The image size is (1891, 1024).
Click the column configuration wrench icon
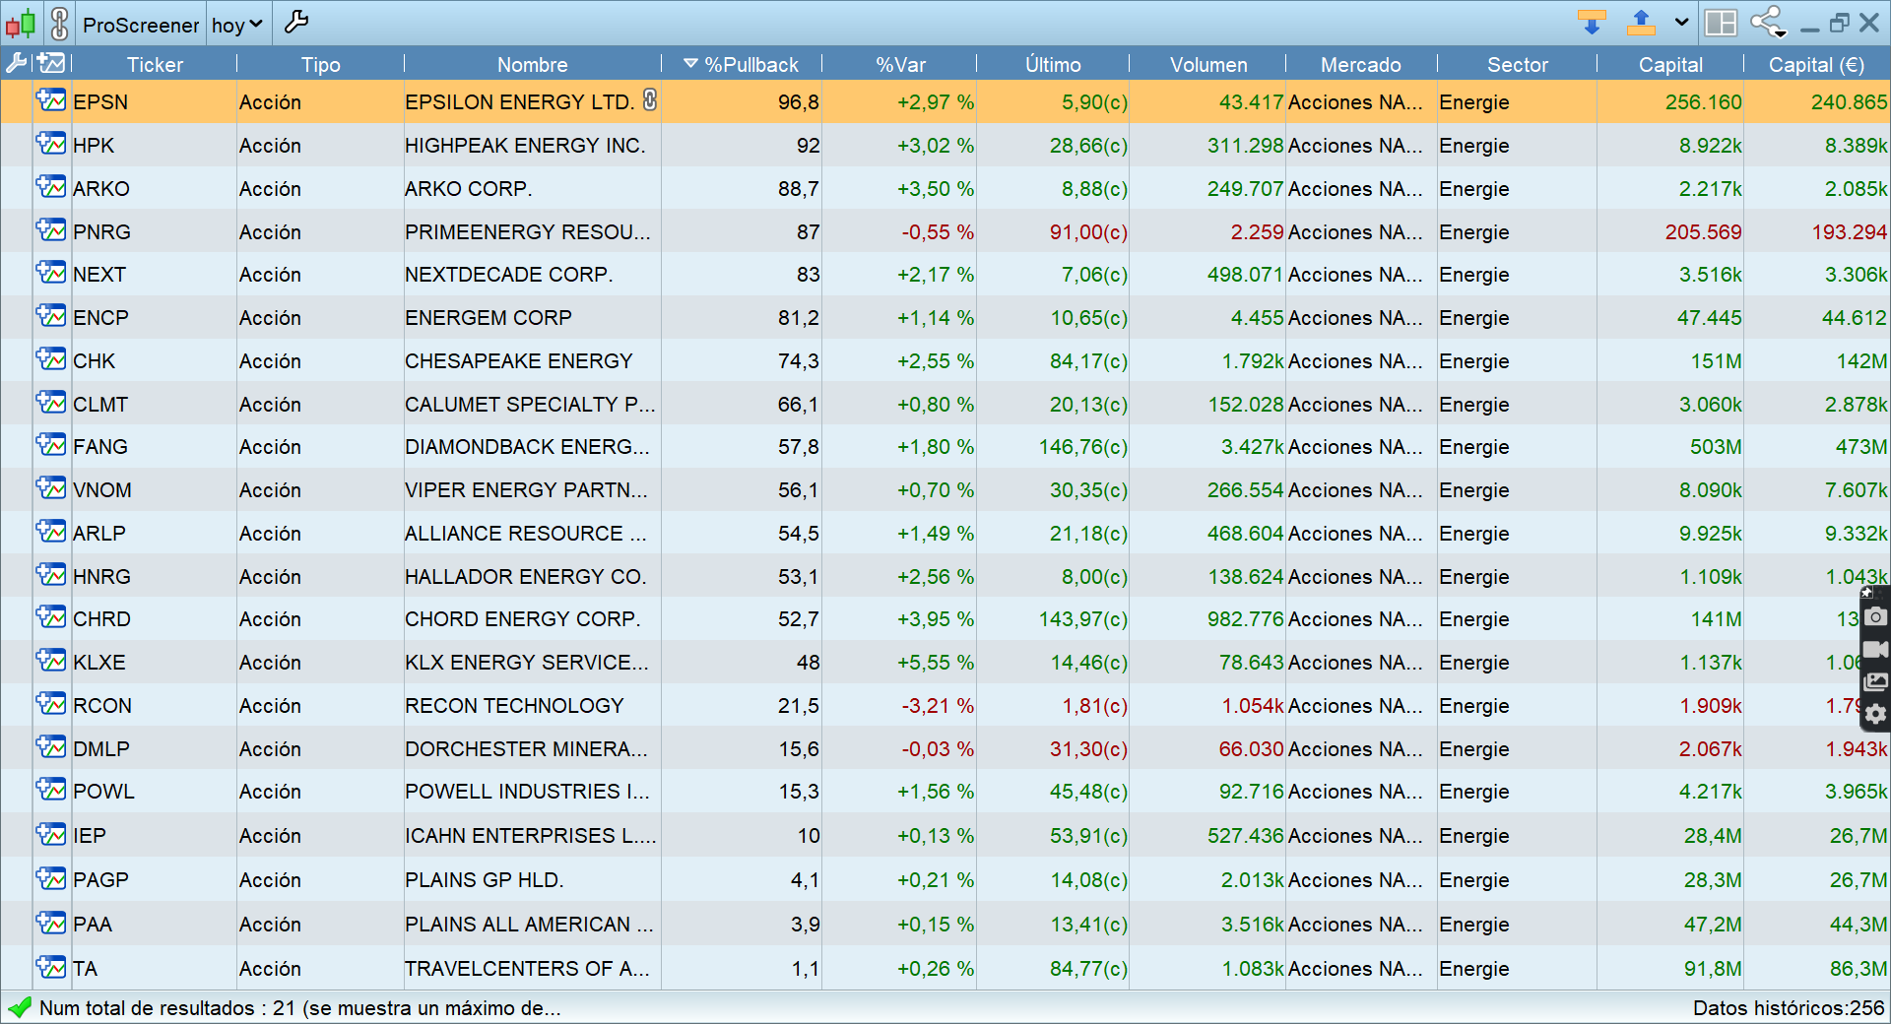pos(17,64)
